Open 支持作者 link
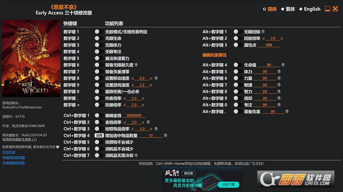This screenshot has height=192, width=343. [9, 152]
